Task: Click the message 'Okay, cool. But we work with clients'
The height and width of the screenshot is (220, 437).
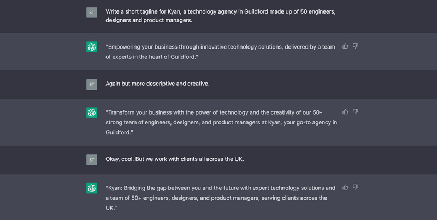Action: (175, 159)
